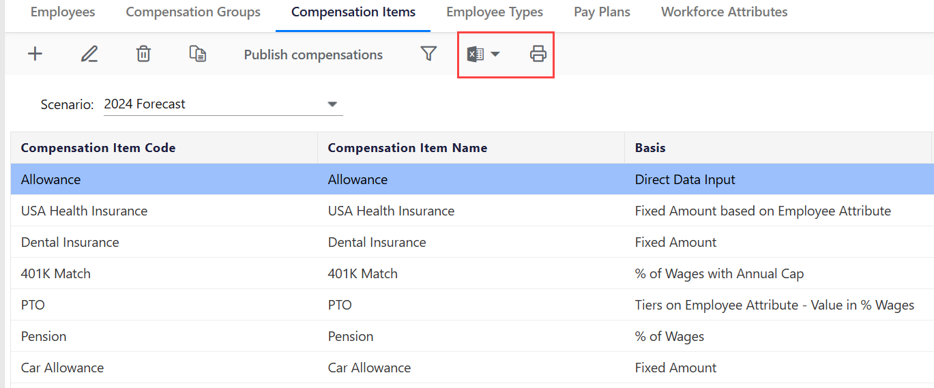This screenshot has height=388, width=934.
Task: Switch to the Employees tab
Action: tap(63, 12)
